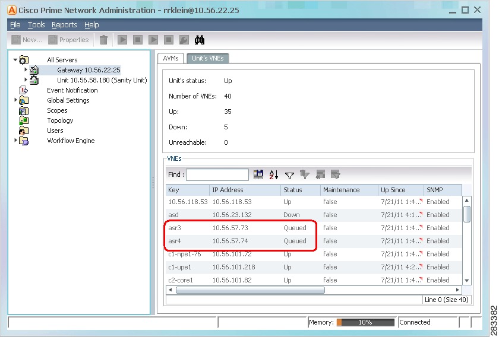Click the wrench maintenance icon
The width and height of the screenshot is (499, 337).
coord(184,40)
